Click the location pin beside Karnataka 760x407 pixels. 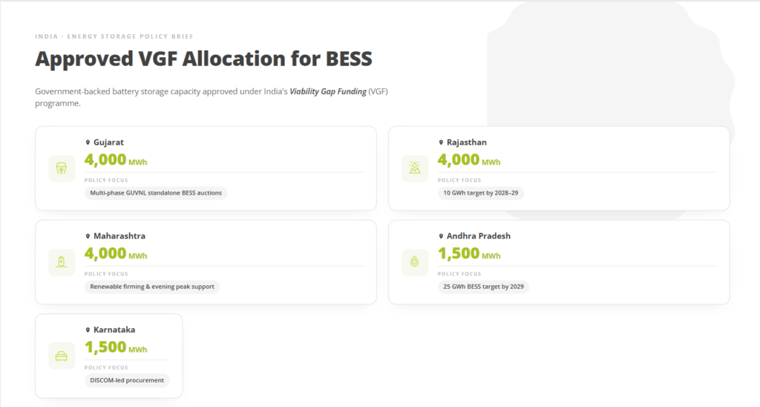tap(88, 330)
